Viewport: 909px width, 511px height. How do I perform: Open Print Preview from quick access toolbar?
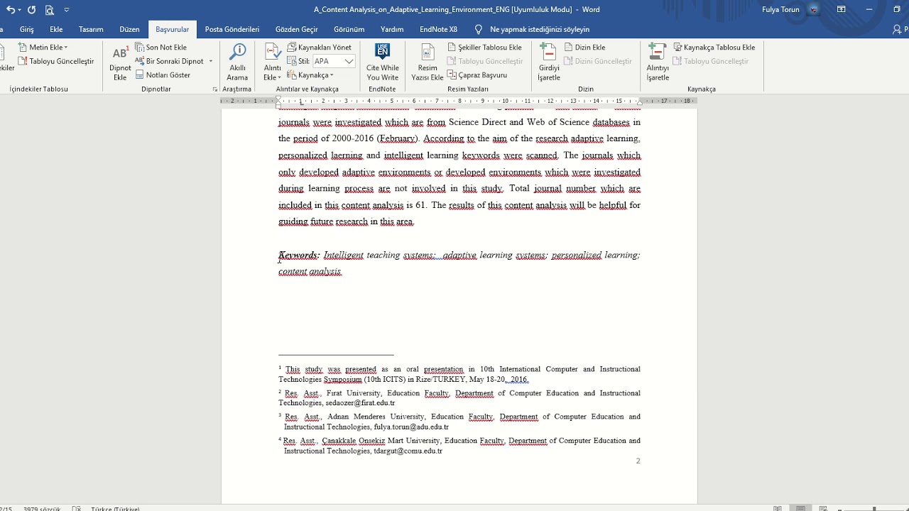click(x=49, y=10)
